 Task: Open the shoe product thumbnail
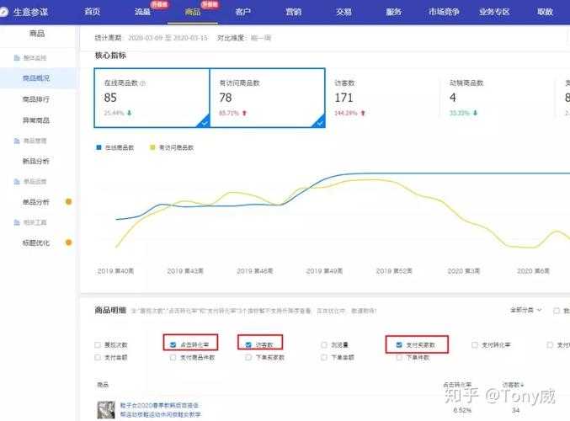[x=106, y=410]
